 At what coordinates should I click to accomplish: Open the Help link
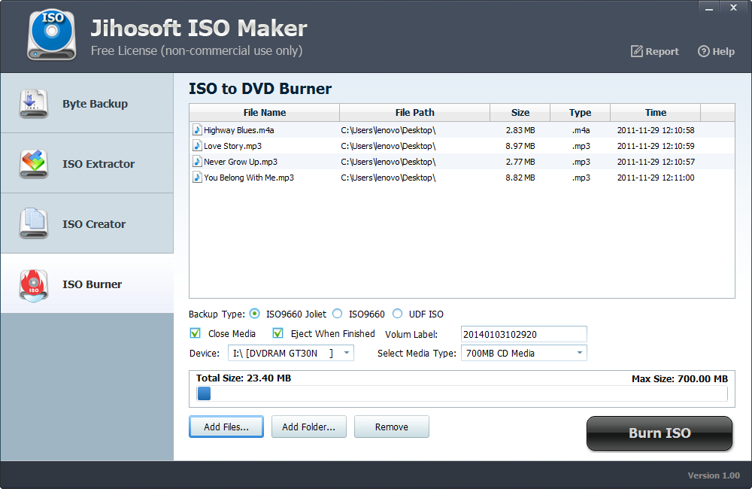[x=716, y=51]
